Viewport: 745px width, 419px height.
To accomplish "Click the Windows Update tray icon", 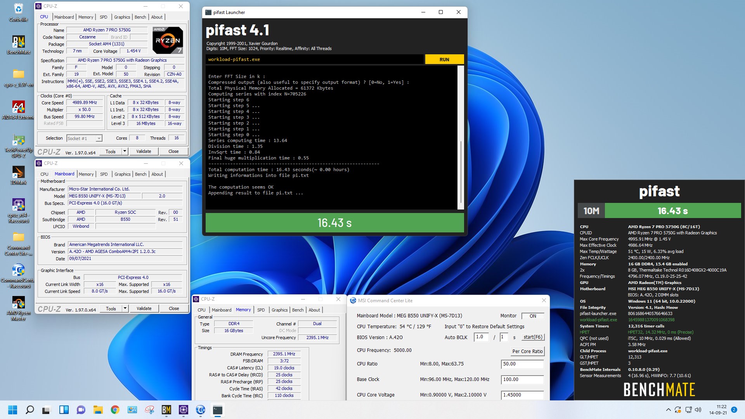I will coord(678,410).
